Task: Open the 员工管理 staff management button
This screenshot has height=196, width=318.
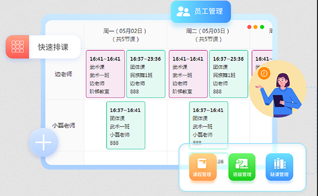Action: click(x=201, y=12)
